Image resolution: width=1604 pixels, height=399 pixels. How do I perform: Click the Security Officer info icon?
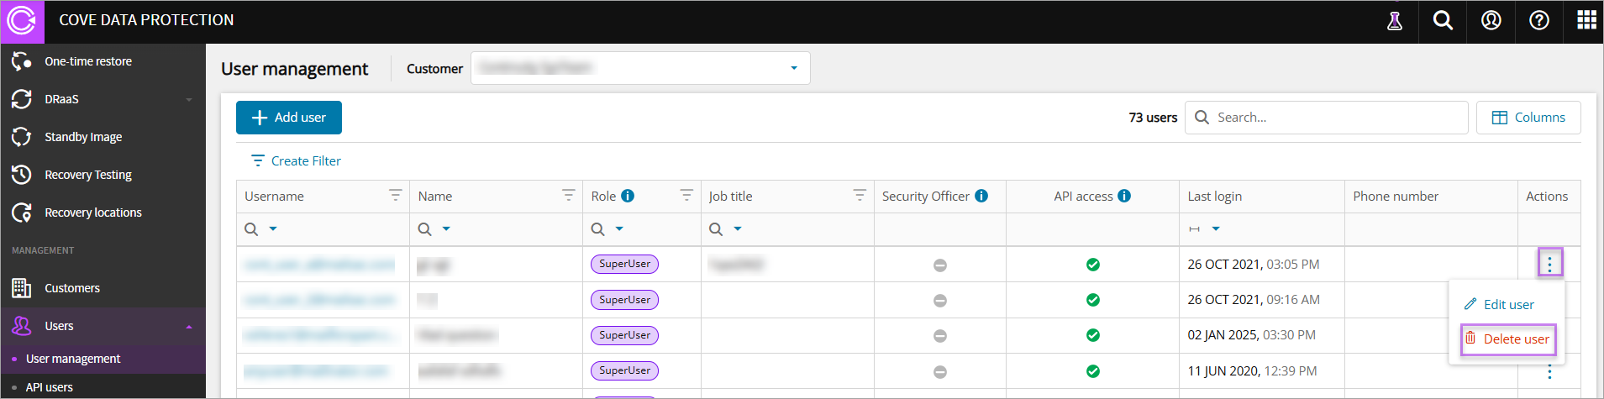coord(981,196)
